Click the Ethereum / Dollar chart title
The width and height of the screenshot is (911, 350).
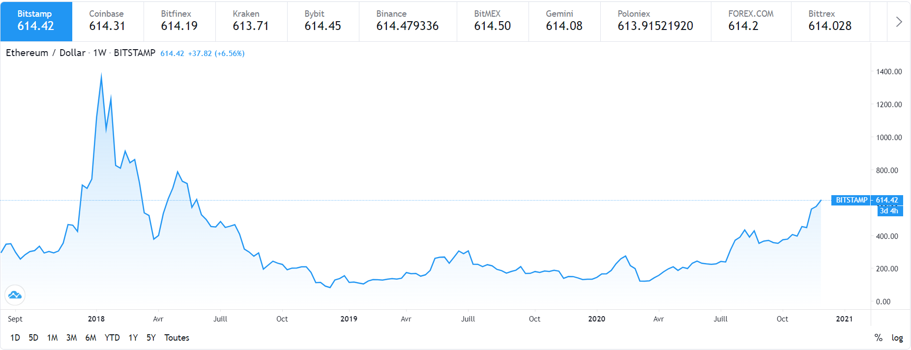pos(46,53)
